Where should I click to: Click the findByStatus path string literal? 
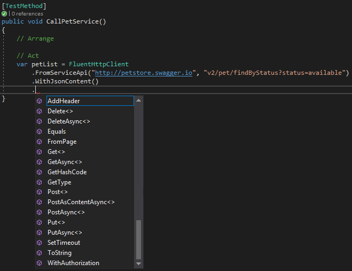tap(275, 73)
